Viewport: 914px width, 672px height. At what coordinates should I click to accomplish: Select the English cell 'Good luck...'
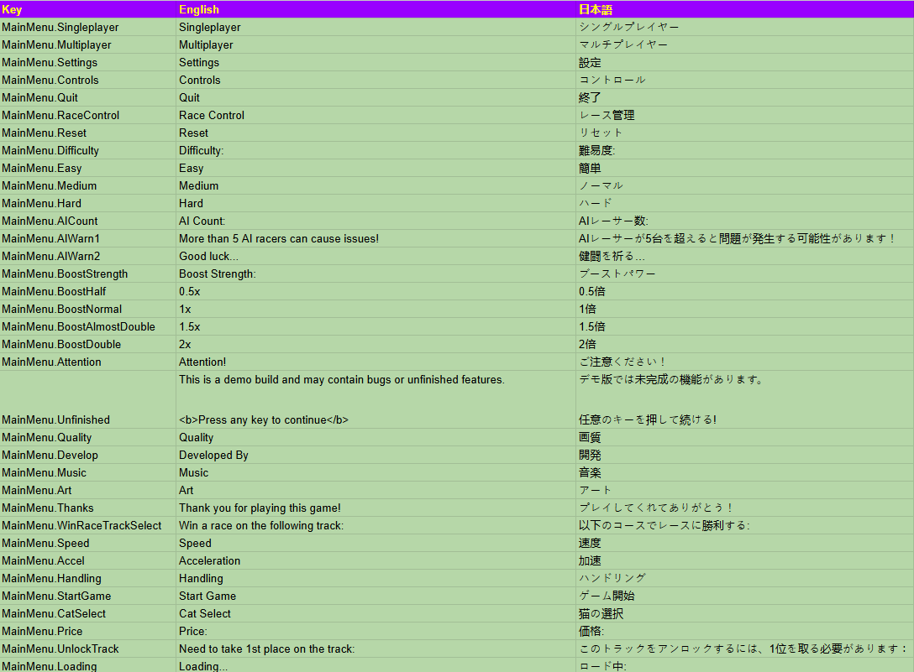coord(376,256)
